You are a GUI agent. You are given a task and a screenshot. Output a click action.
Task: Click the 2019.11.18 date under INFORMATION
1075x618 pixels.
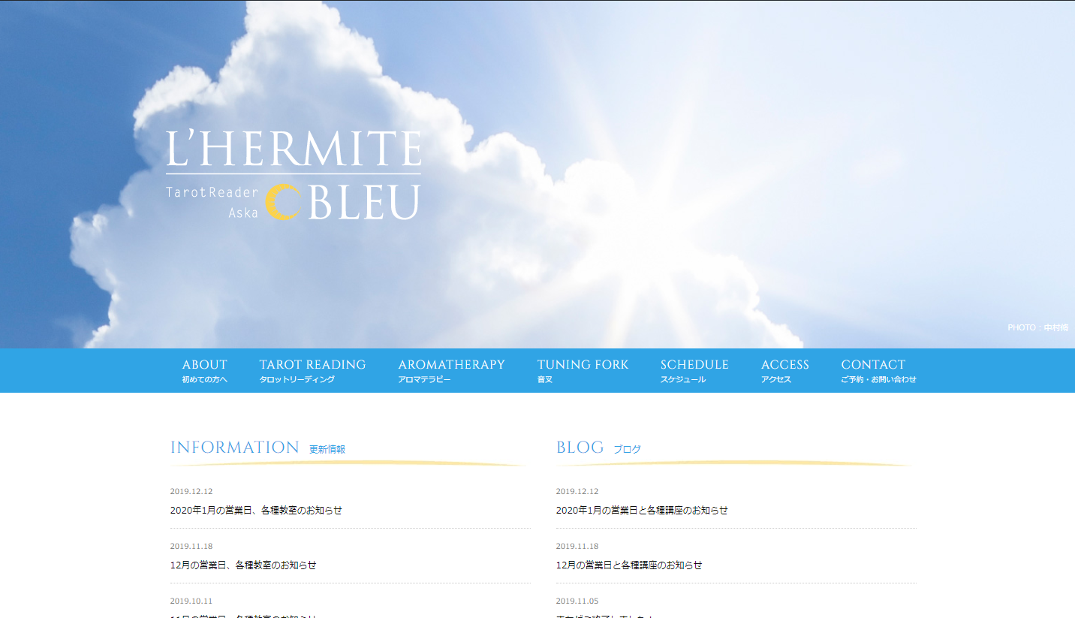(191, 547)
